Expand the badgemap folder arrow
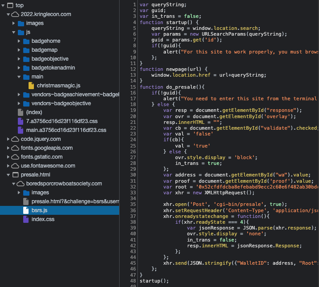The height and width of the screenshot is (287, 319). pyautogui.click(x=19, y=50)
